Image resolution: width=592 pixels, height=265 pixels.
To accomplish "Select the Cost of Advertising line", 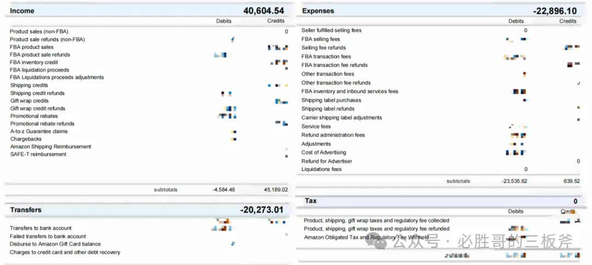I will tap(323, 152).
